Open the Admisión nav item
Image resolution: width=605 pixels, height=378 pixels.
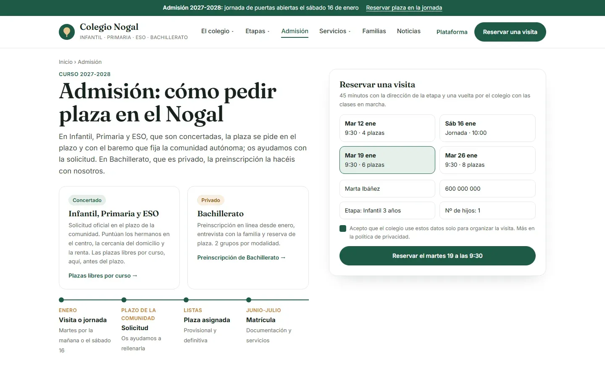click(x=295, y=31)
